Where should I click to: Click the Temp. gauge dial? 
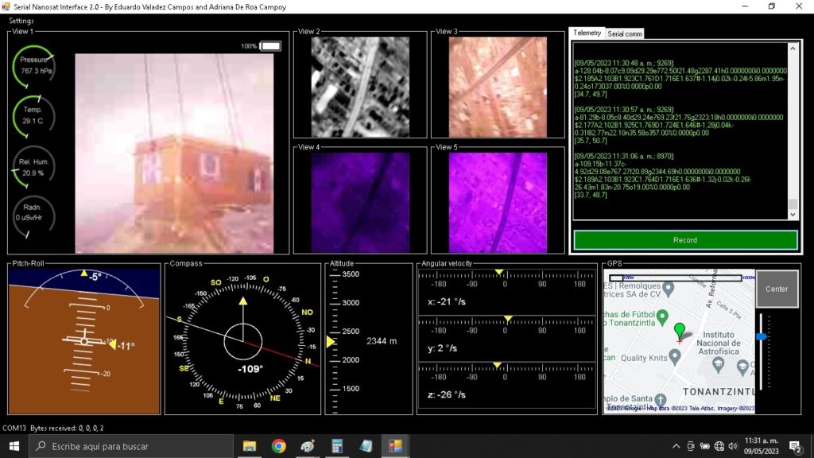[33, 115]
